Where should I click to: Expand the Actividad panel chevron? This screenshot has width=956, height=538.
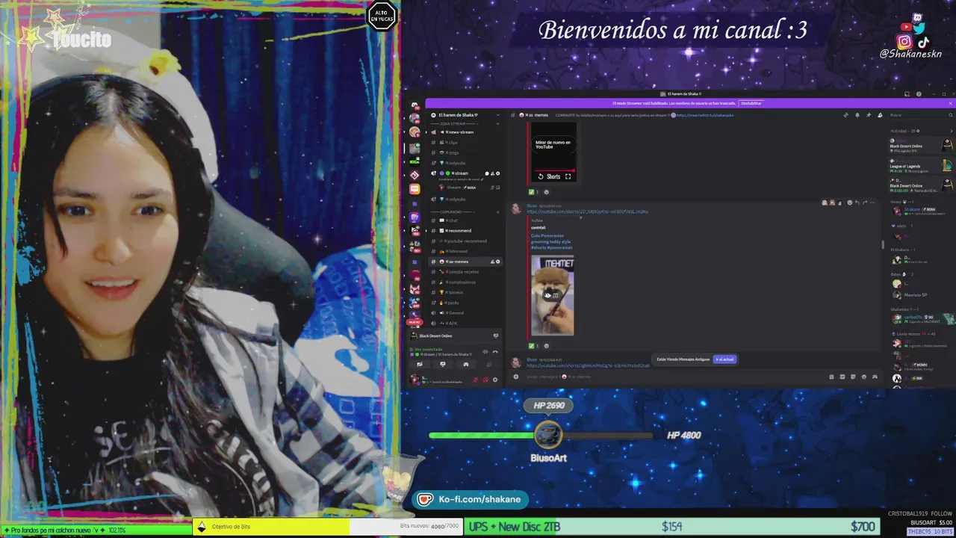[952, 131]
